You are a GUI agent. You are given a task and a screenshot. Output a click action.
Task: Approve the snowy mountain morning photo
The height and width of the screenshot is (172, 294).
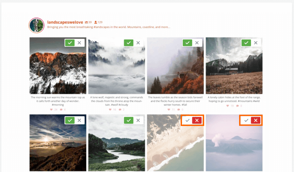[70, 43]
